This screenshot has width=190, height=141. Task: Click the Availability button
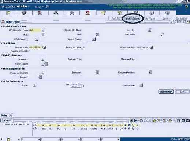[x=166, y=91]
